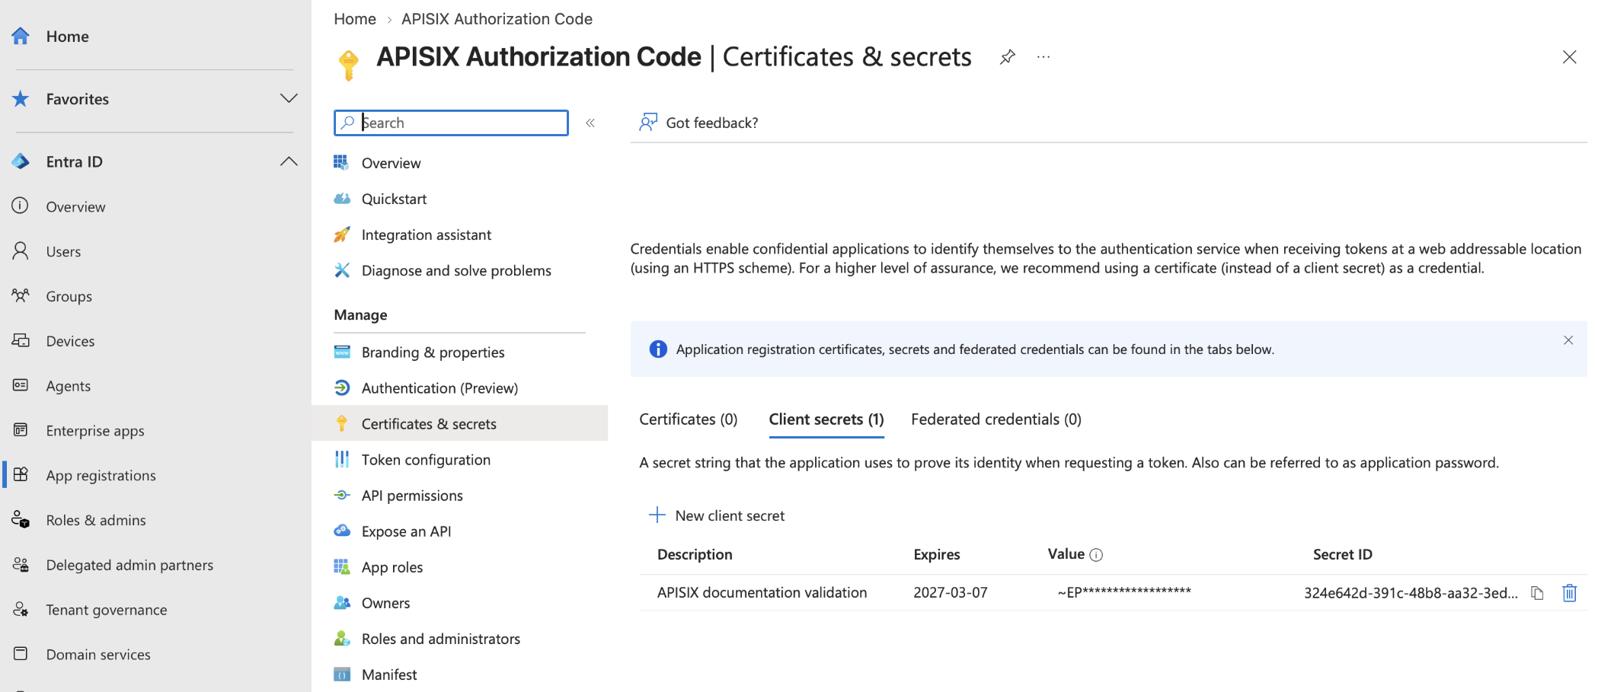
Task: Click APISIX Authorization Code breadcrumb
Action: click(x=497, y=19)
